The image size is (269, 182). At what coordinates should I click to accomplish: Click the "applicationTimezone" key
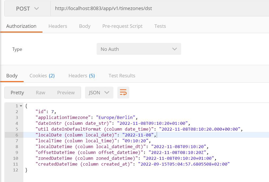63,117
